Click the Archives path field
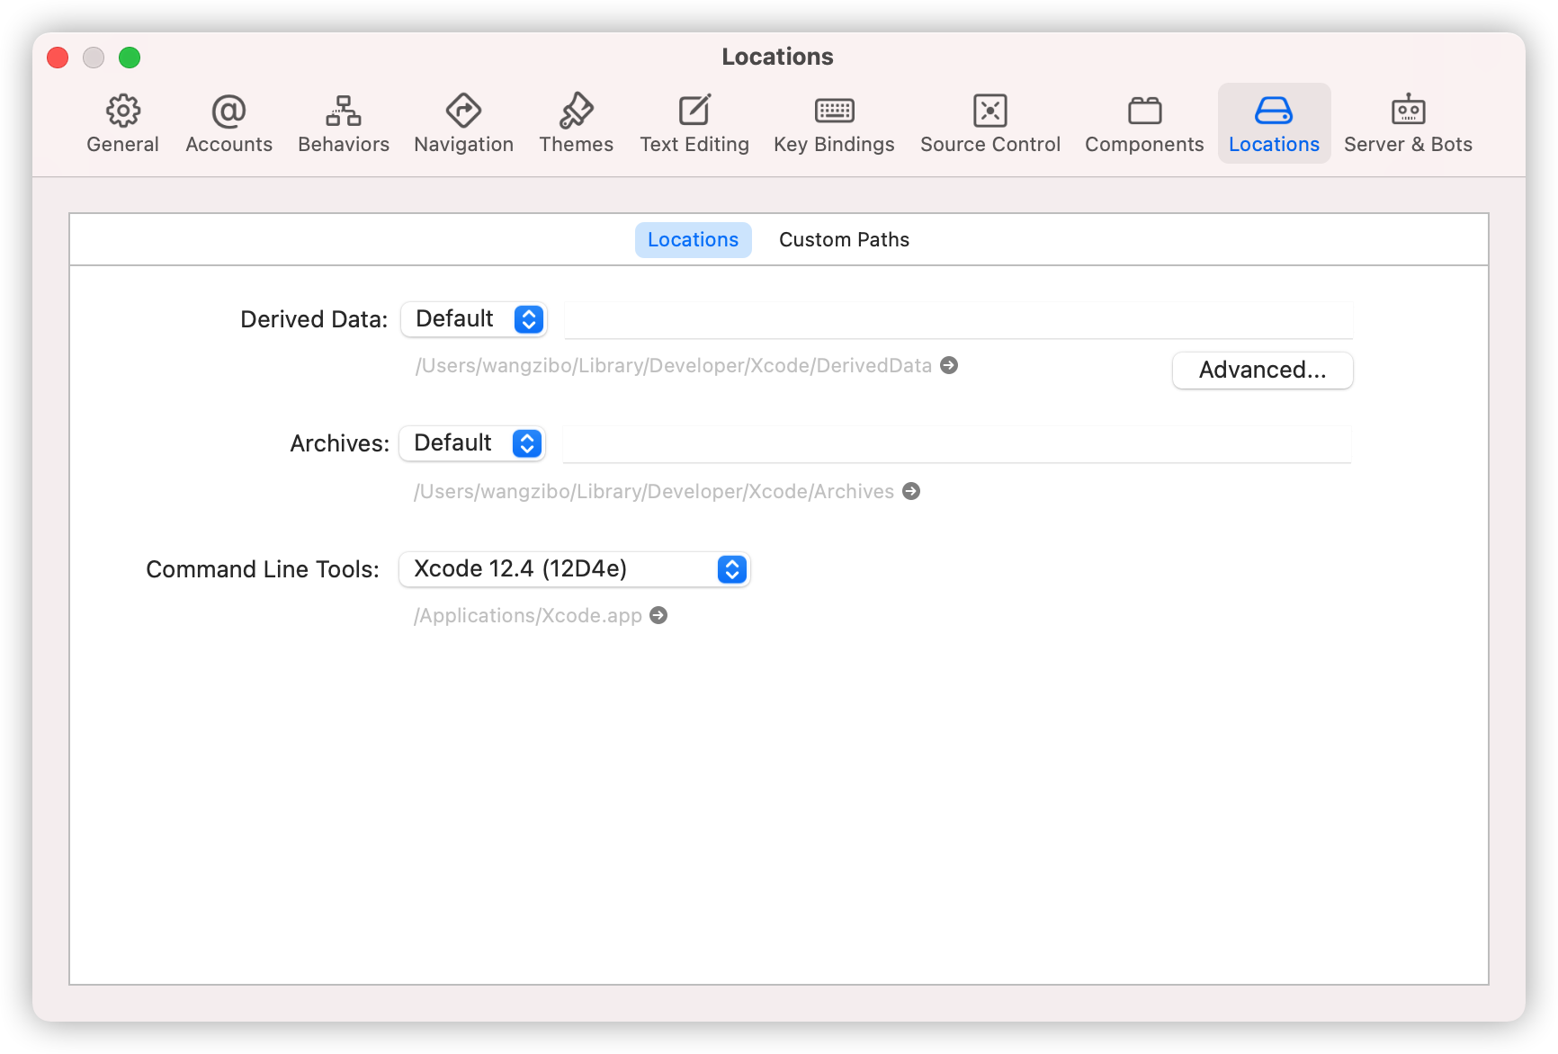 point(956,444)
